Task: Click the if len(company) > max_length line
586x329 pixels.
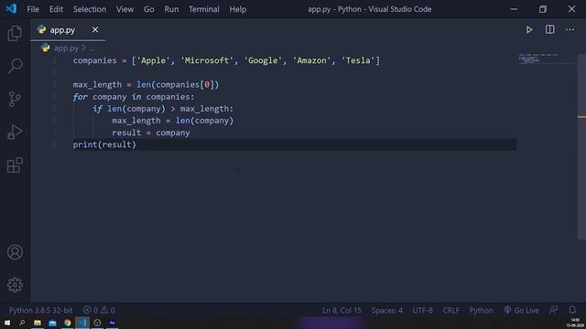Action: tap(163, 109)
